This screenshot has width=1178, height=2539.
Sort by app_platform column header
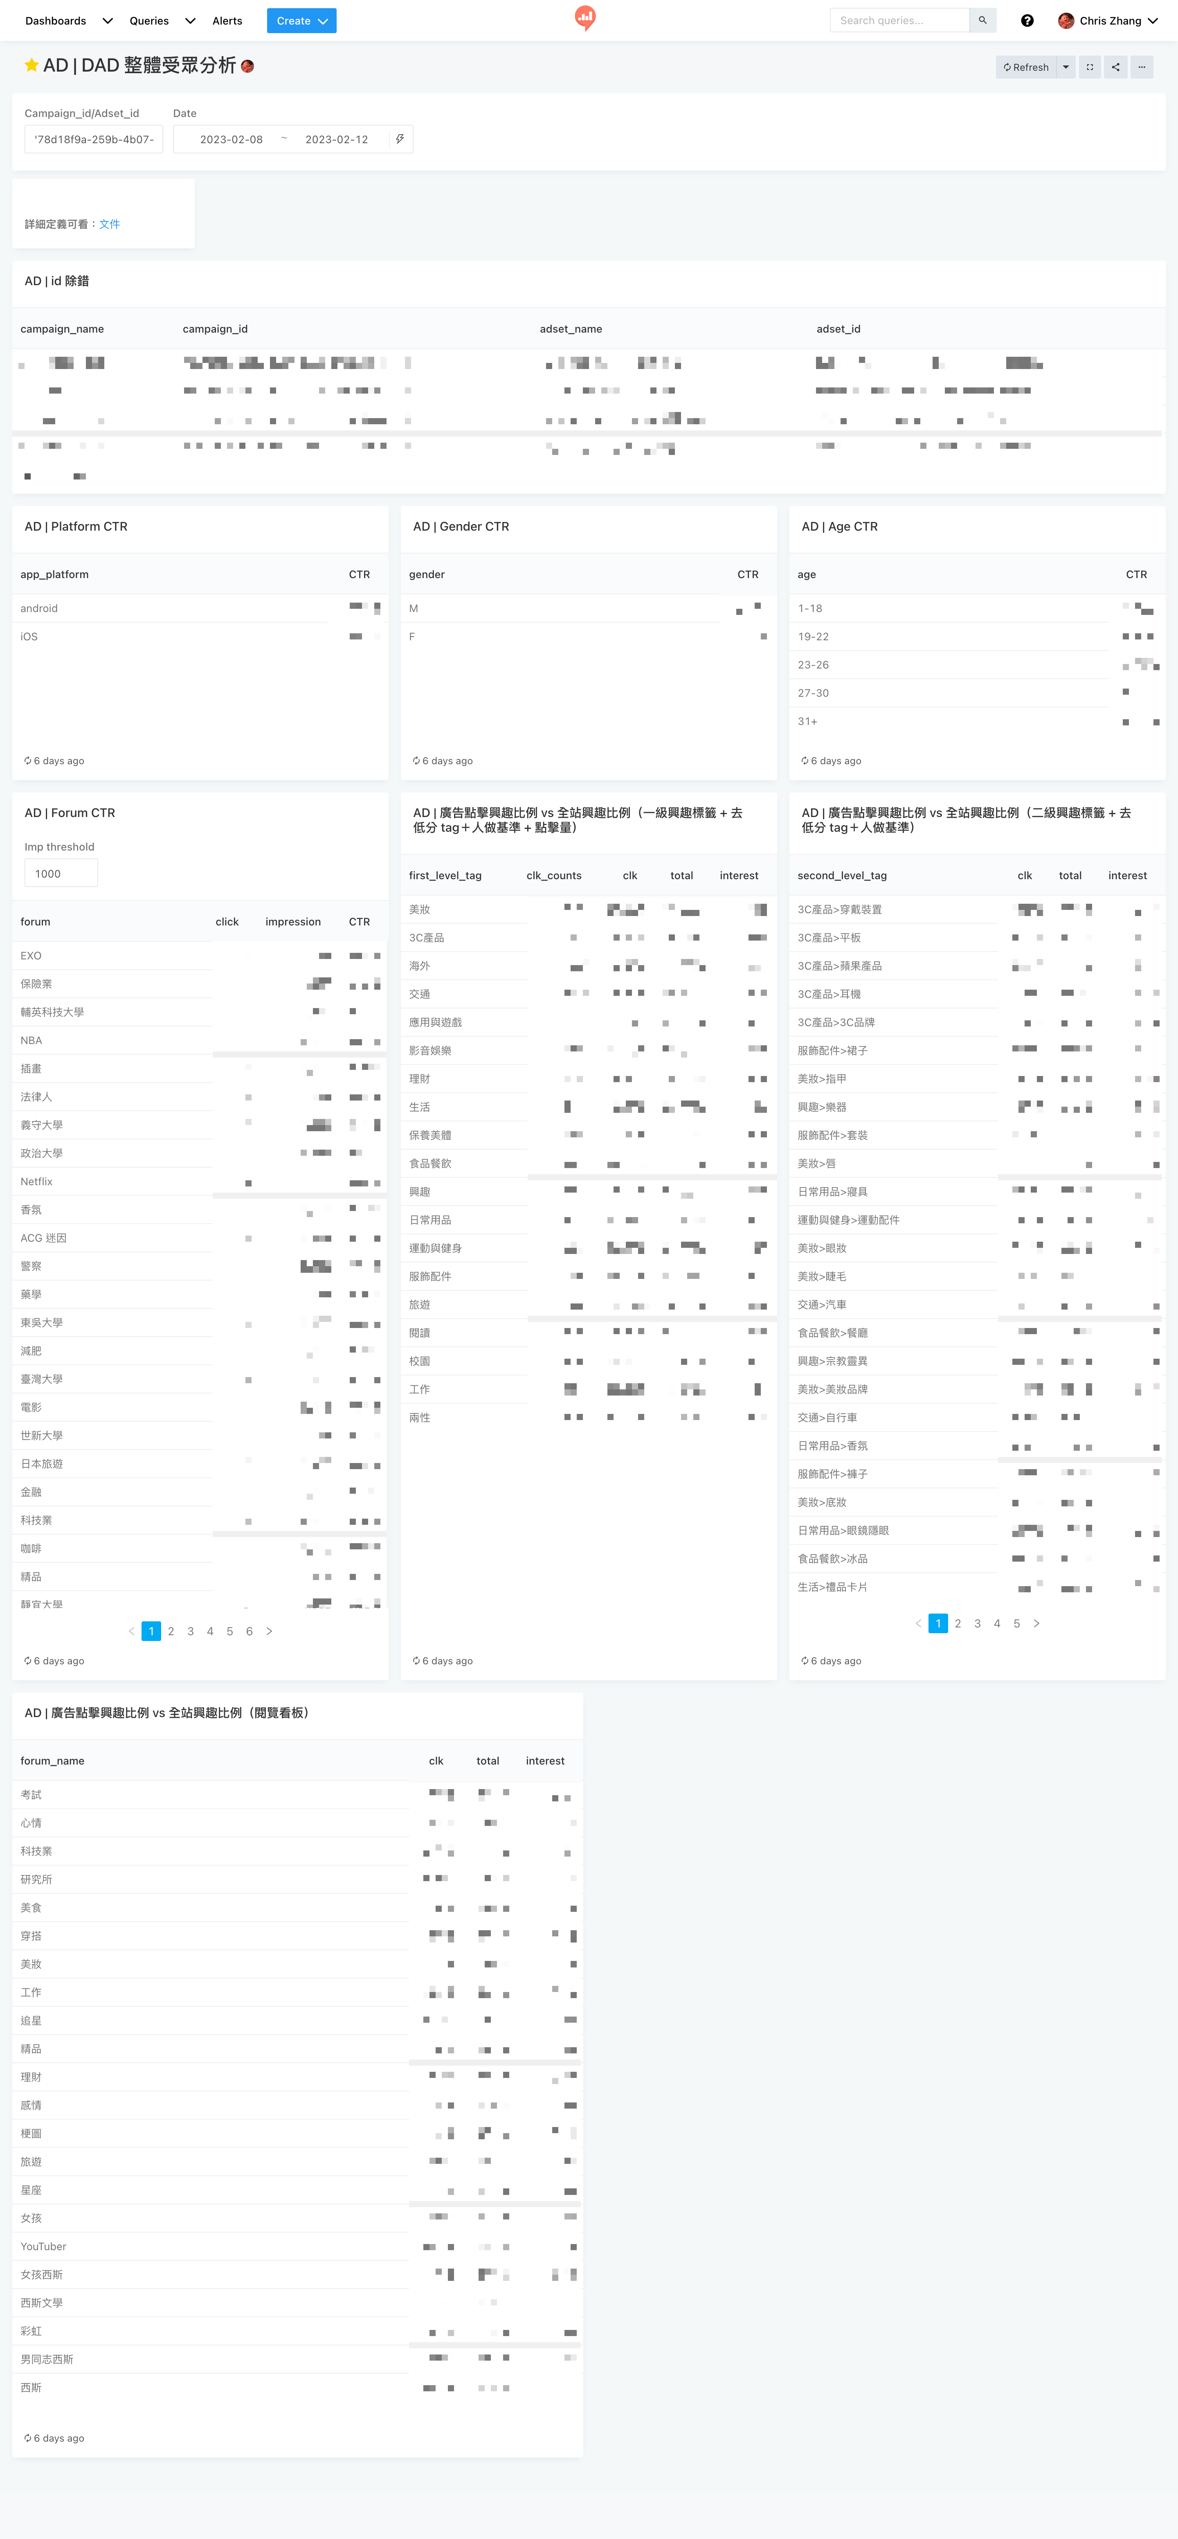(54, 575)
